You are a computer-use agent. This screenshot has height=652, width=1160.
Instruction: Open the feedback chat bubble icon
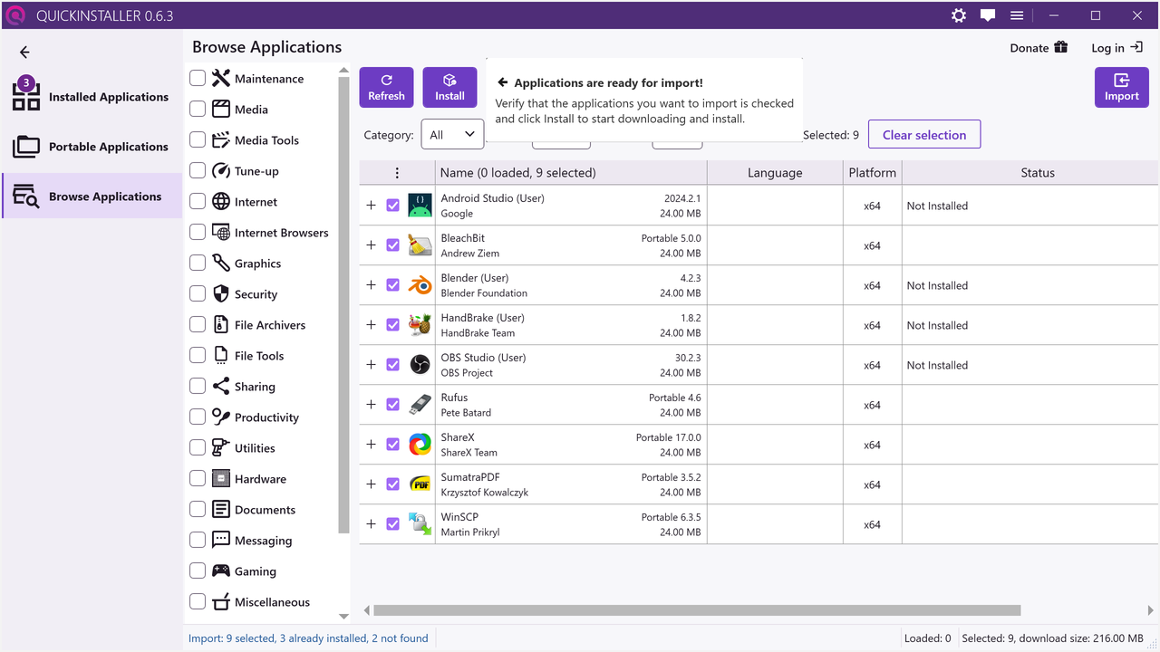tap(988, 15)
